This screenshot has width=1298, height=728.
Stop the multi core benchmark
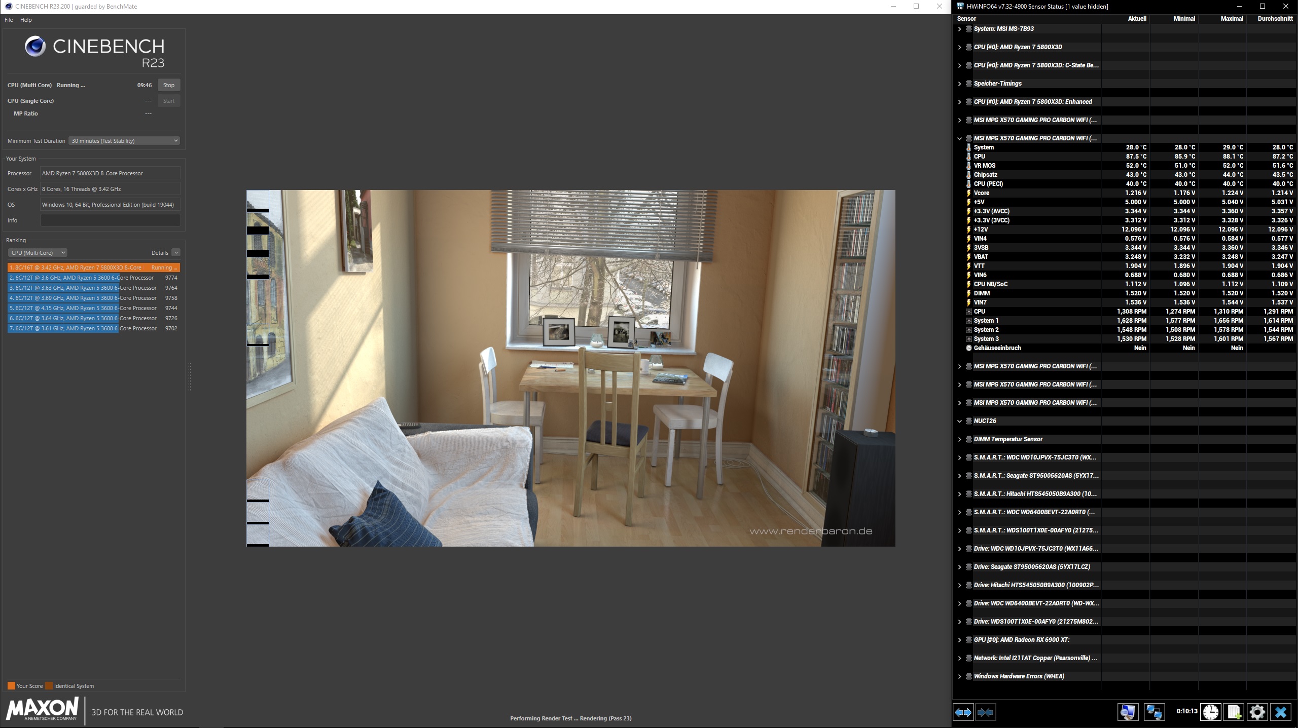pos(168,85)
